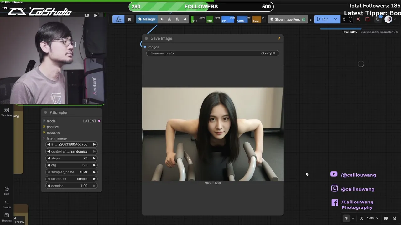Decrease the batch count stepper
Viewport: 401px width, 225px height.
[x=350, y=21]
